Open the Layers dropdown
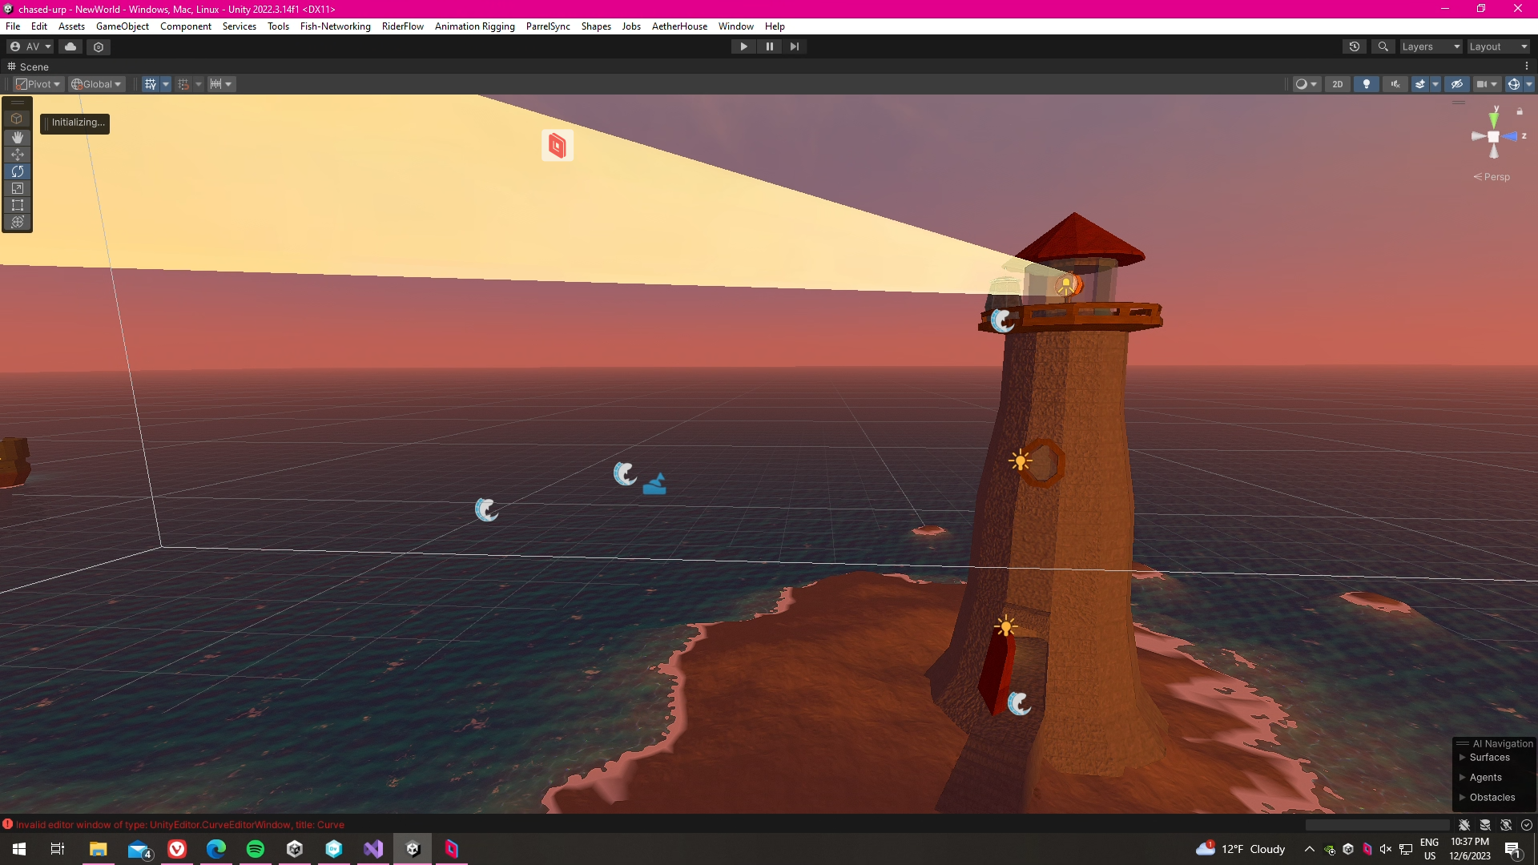The width and height of the screenshot is (1538, 865). point(1431,46)
